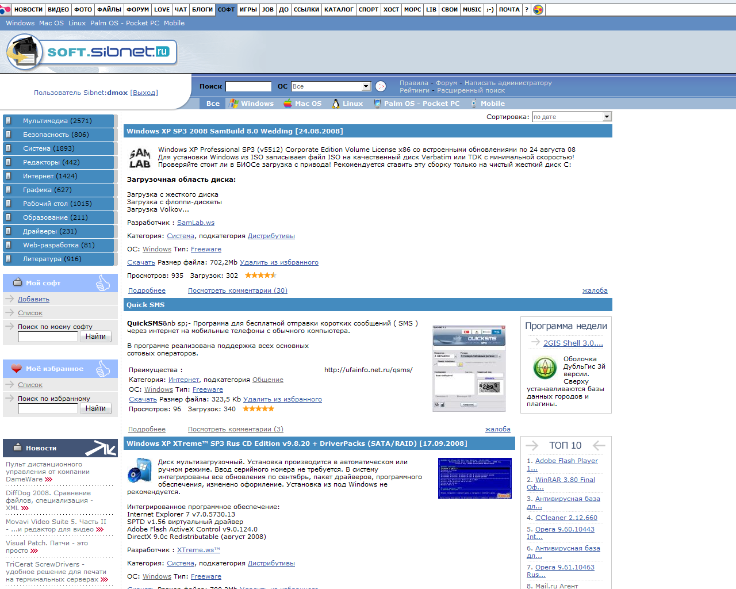This screenshot has height=589, width=736.
Task: Open the Web-разработка (81) category
Action: [x=59, y=245]
